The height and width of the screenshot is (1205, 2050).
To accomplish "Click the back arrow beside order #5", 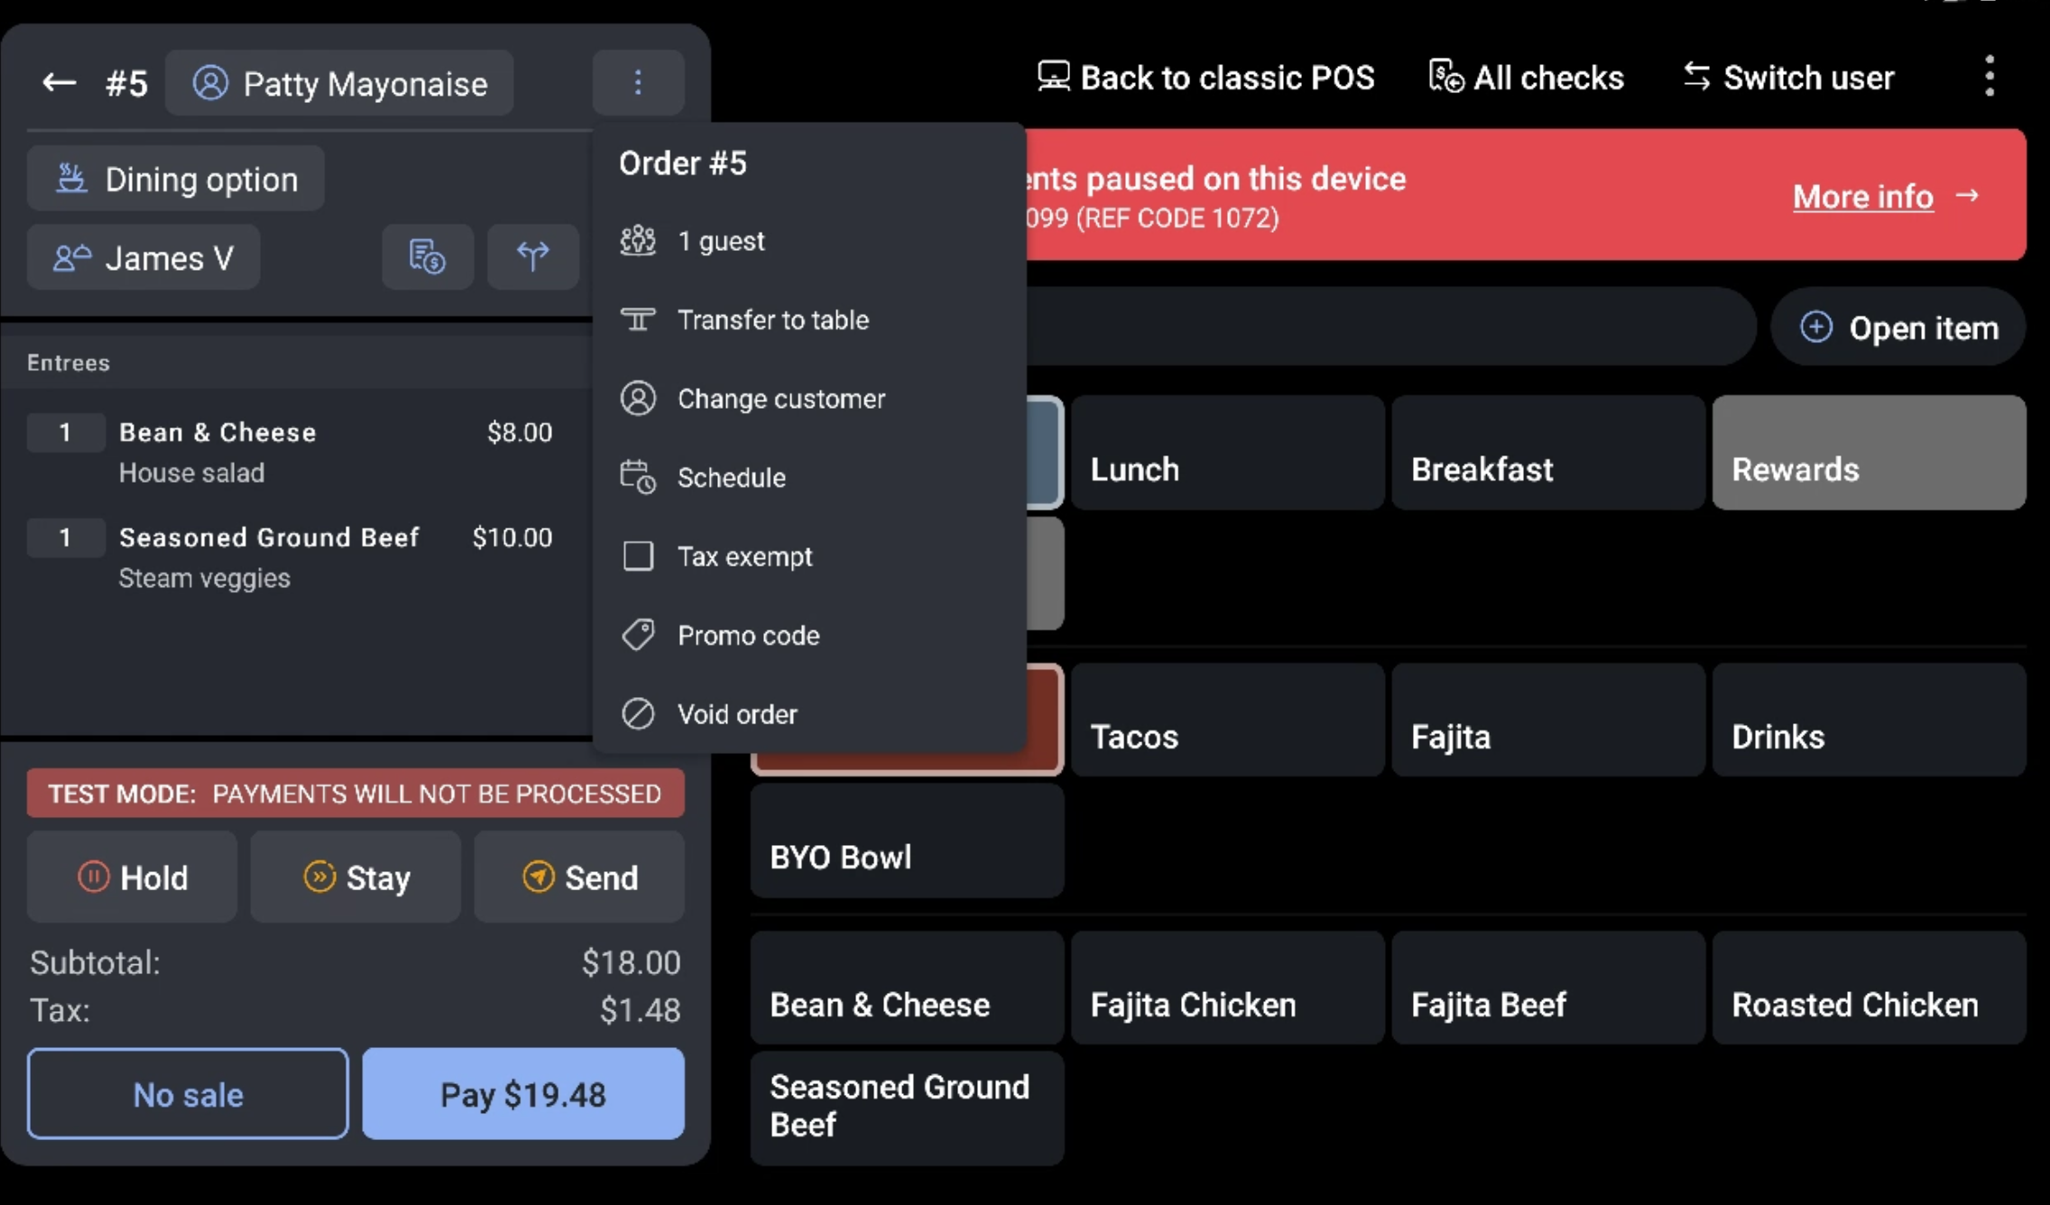I will (60, 83).
